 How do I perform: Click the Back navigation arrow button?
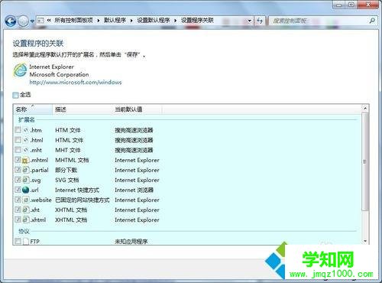point(11,21)
